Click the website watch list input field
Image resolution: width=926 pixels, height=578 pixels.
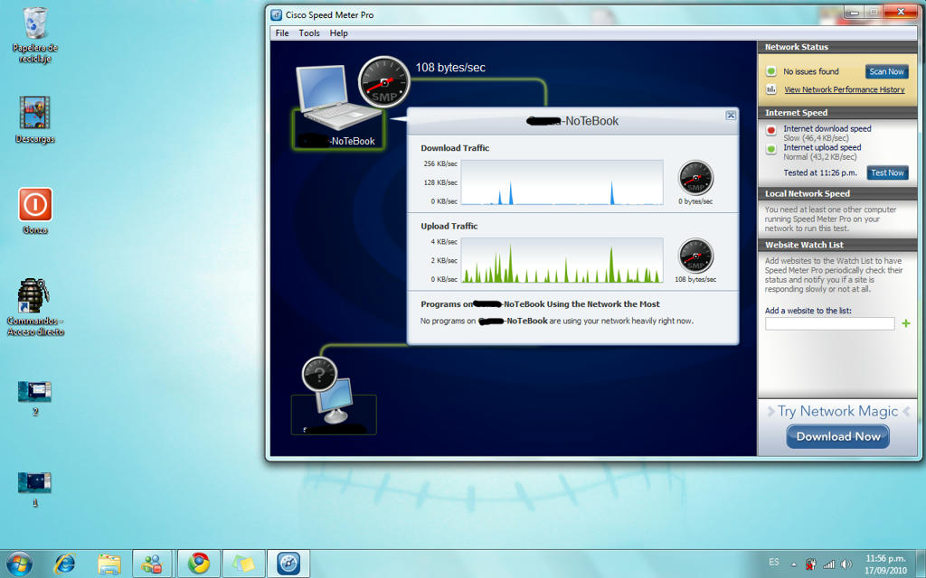pos(830,323)
